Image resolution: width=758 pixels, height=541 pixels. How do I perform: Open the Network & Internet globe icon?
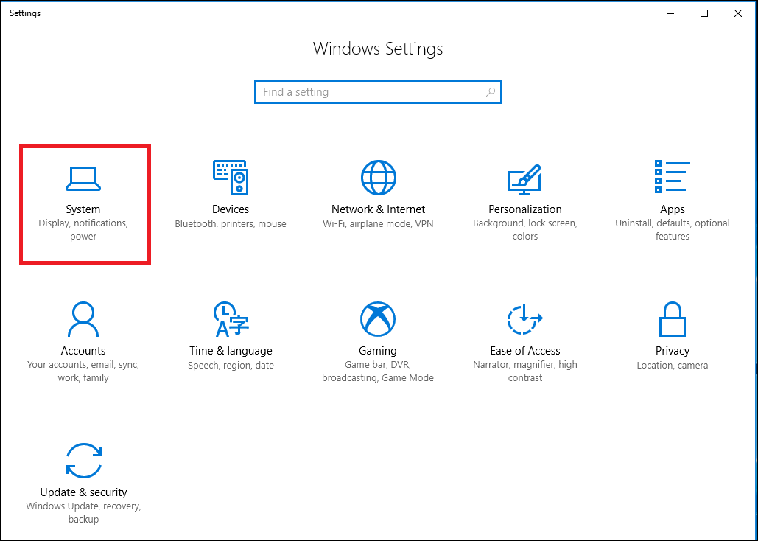pyautogui.click(x=378, y=178)
